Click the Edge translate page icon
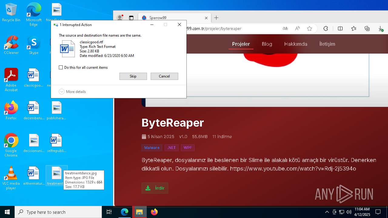Image resolution: width=388 pixels, height=218 pixels. (285, 28)
